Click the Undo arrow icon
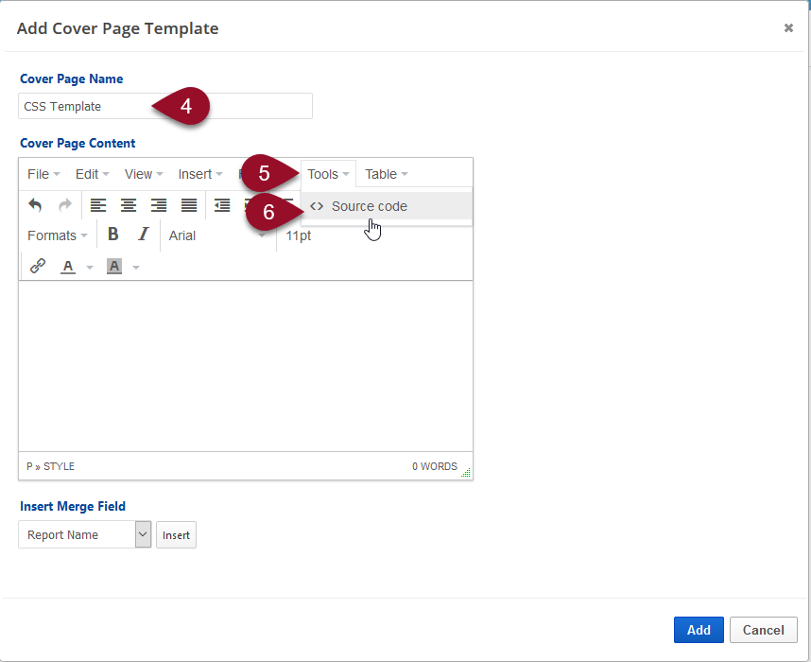The width and height of the screenshot is (811, 662). click(35, 205)
